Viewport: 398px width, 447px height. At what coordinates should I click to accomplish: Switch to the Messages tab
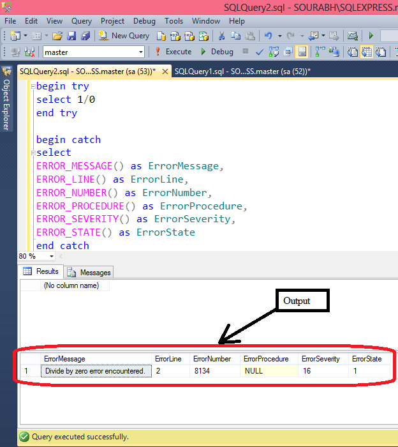(x=89, y=272)
